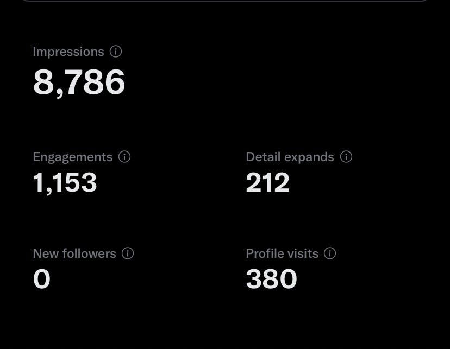Select the Engagements label text

[73, 157]
